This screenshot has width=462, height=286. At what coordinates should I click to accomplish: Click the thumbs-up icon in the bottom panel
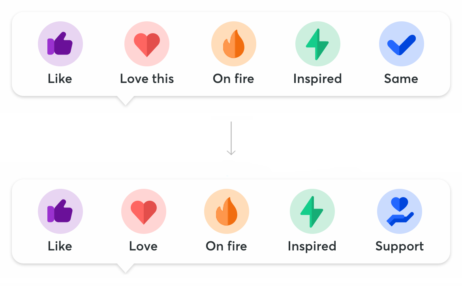(60, 211)
